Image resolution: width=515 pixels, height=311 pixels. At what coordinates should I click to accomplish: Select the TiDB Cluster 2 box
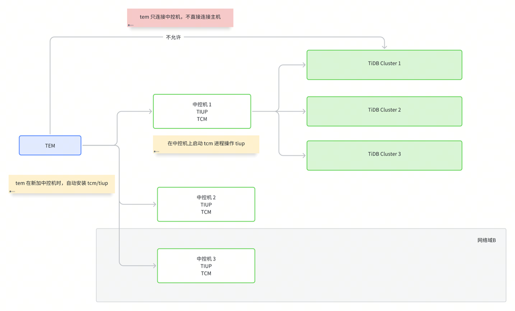[384, 111]
